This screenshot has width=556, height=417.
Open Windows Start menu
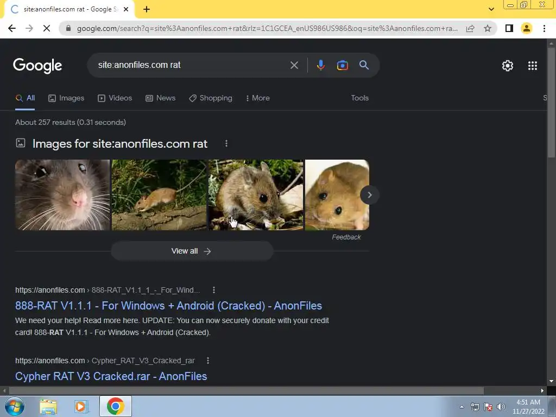tap(15, 406)
